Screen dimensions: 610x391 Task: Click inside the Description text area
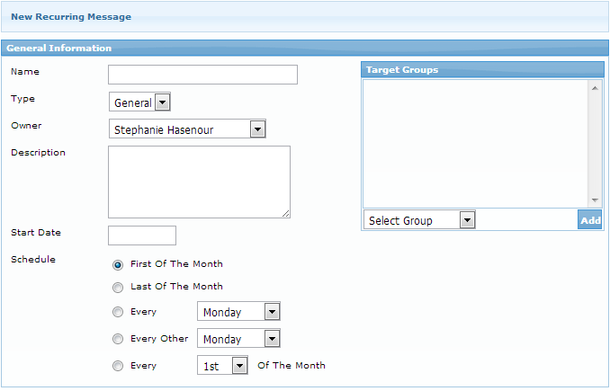199,182
